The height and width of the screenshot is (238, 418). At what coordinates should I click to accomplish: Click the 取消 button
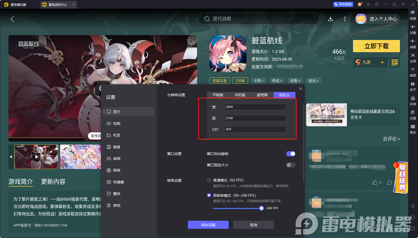tap(254, 225)
